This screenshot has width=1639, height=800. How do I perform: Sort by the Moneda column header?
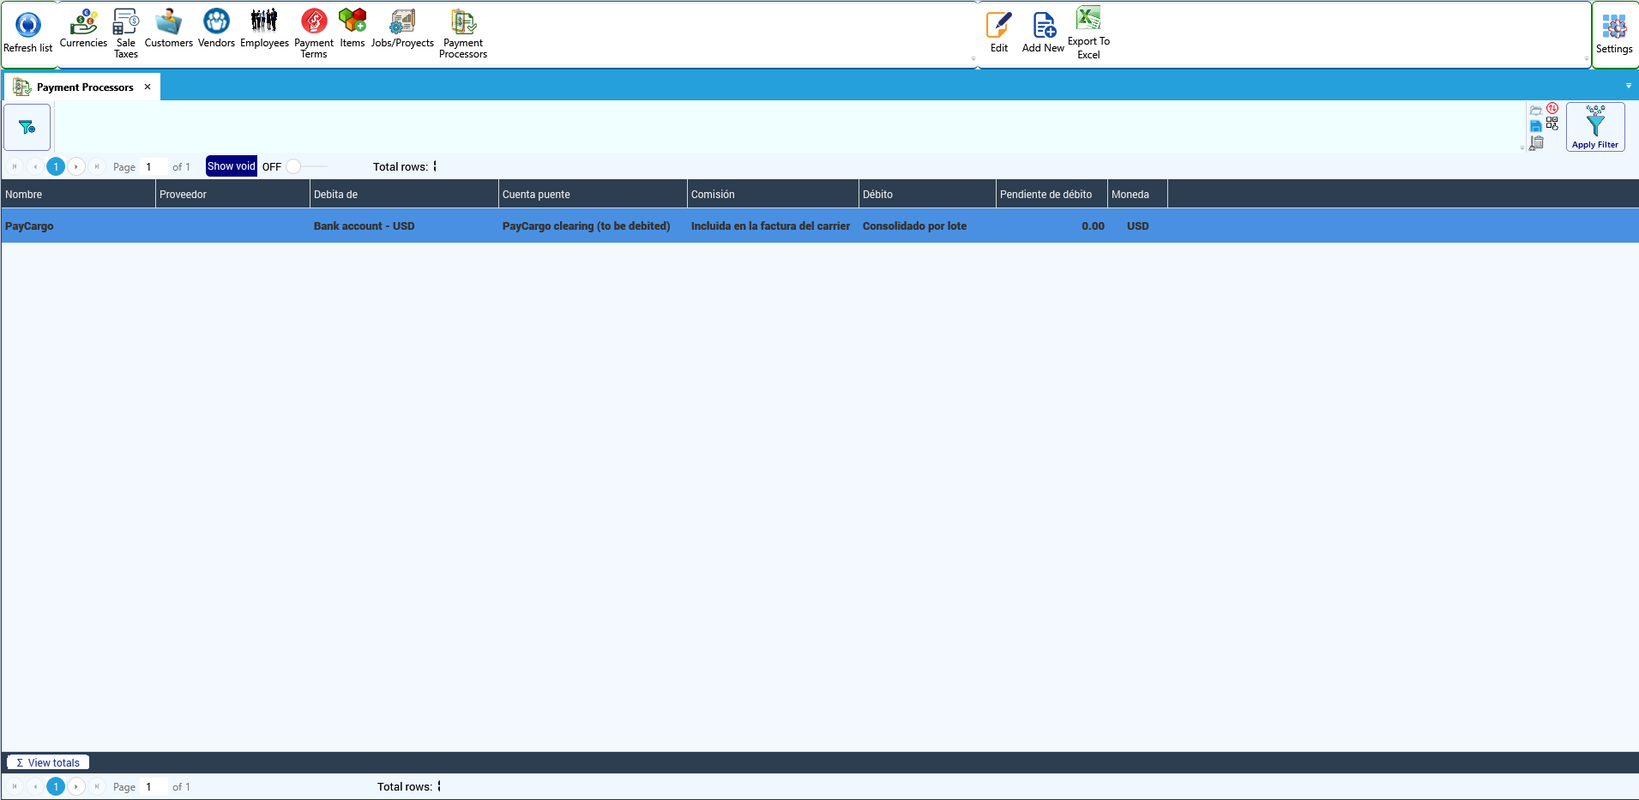[x=1137, y=194]
